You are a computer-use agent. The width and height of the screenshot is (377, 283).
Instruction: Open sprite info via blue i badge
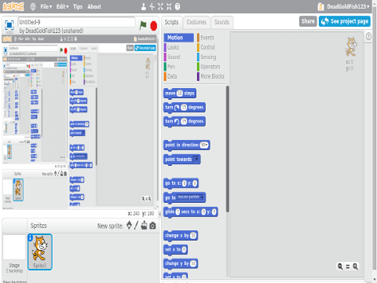point(31,237)
